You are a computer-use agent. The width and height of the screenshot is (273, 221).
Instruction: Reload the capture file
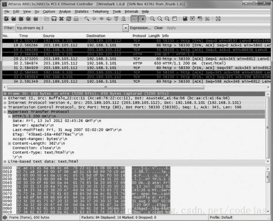(x=69, y=19)
